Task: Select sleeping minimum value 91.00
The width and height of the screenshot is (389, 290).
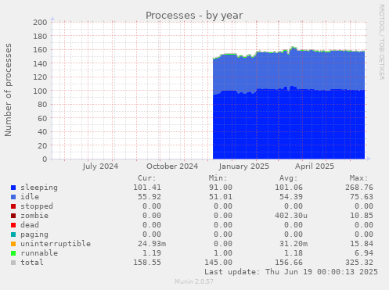Action: pos(221,188)
